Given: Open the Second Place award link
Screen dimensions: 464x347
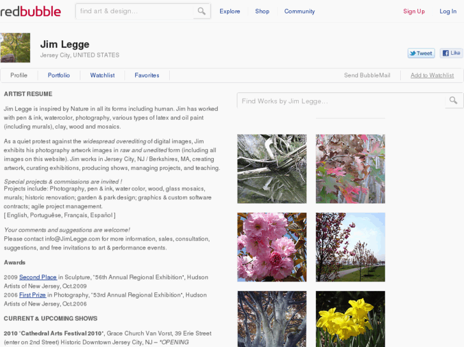Looking at the screenshot, I should (x=38, y=278).
